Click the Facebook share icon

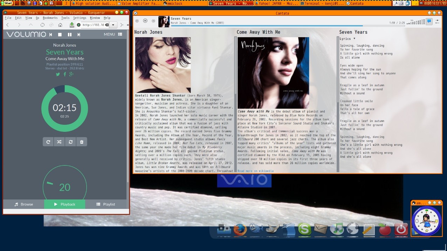(65, 74)
